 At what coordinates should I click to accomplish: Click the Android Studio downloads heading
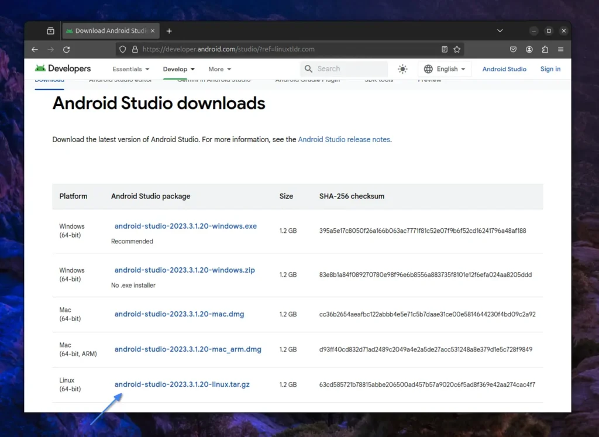159,103
